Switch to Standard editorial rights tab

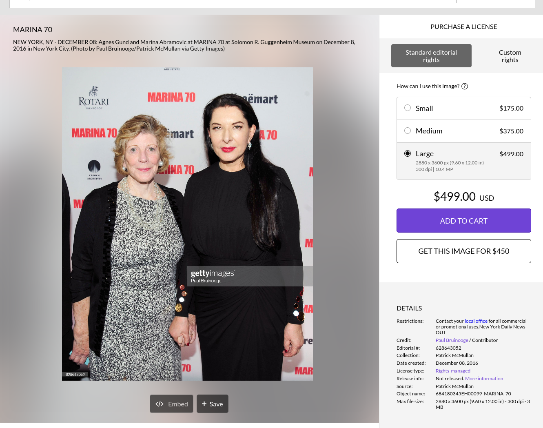(431, 56)
